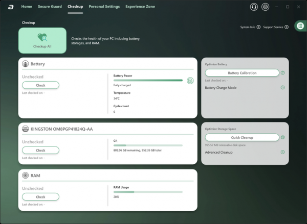
Task: Start the Quick Cleanup button
Action: [x=242, y=137]
